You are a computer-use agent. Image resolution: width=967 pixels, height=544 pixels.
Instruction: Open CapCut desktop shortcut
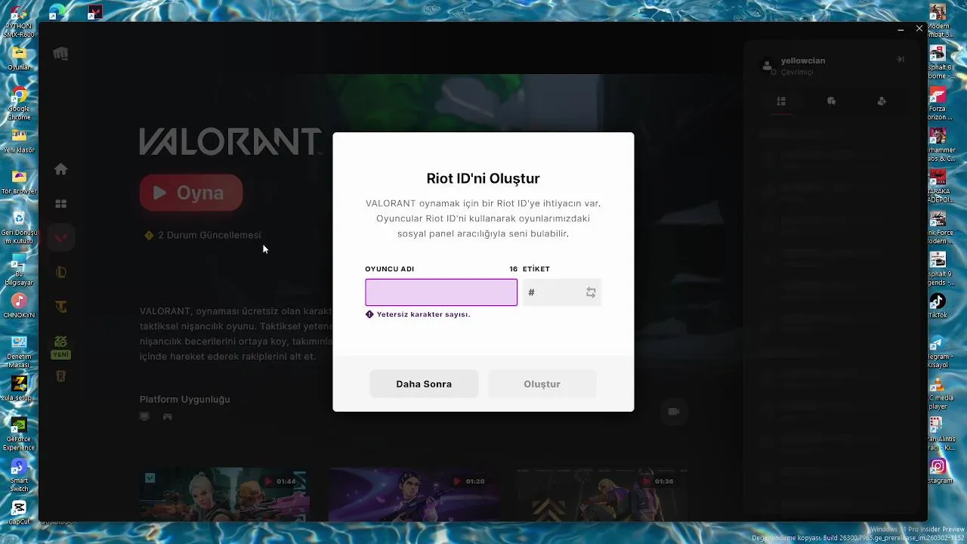point(19,512)
